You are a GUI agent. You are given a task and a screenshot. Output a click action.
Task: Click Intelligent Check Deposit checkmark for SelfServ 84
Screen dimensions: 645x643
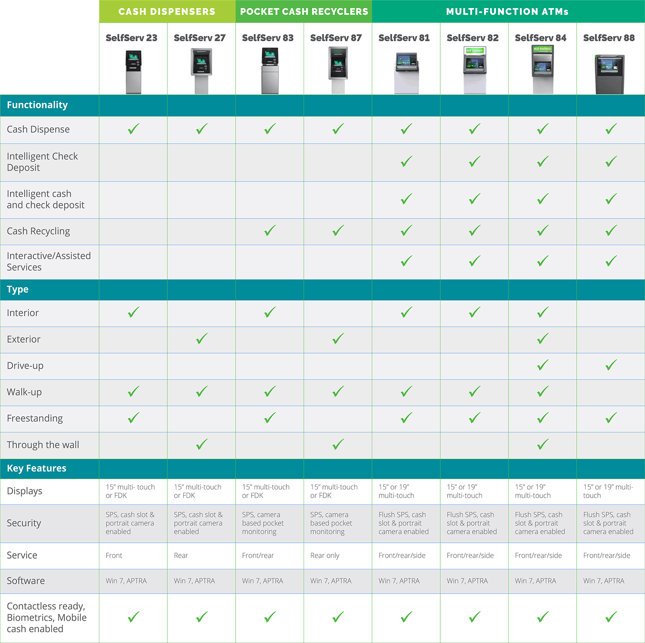pyautogui.click(x=543, y=162)
